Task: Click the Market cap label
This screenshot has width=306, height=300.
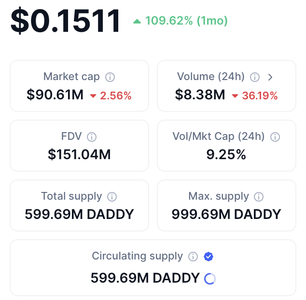Action: 71,77
